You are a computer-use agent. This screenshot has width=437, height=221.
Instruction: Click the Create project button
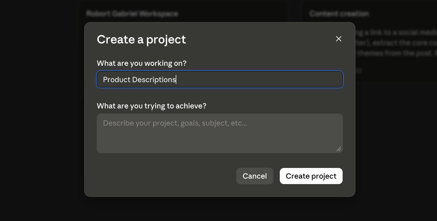pyautogui.click(x=311, y=176)
